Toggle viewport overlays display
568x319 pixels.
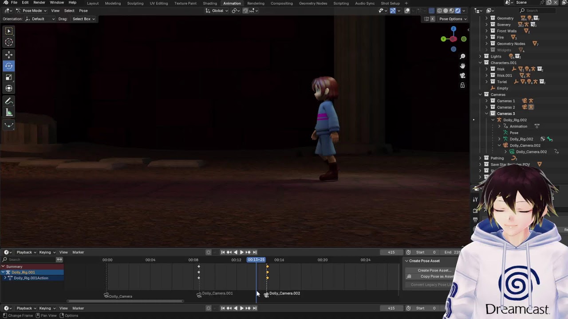point(407,11)
